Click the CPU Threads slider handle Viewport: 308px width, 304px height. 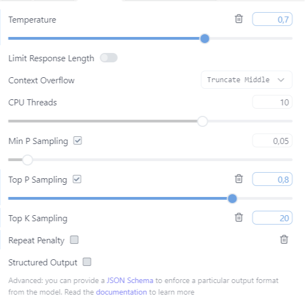pos(203,121)
